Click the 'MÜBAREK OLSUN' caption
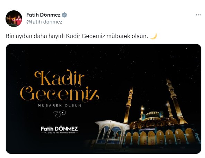205x158 pixels. 60,105
